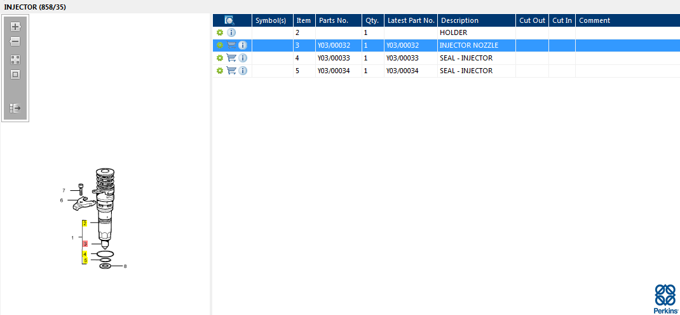Click Item number 2 cell
Screen dimensions: 680x315
[304, 32]
